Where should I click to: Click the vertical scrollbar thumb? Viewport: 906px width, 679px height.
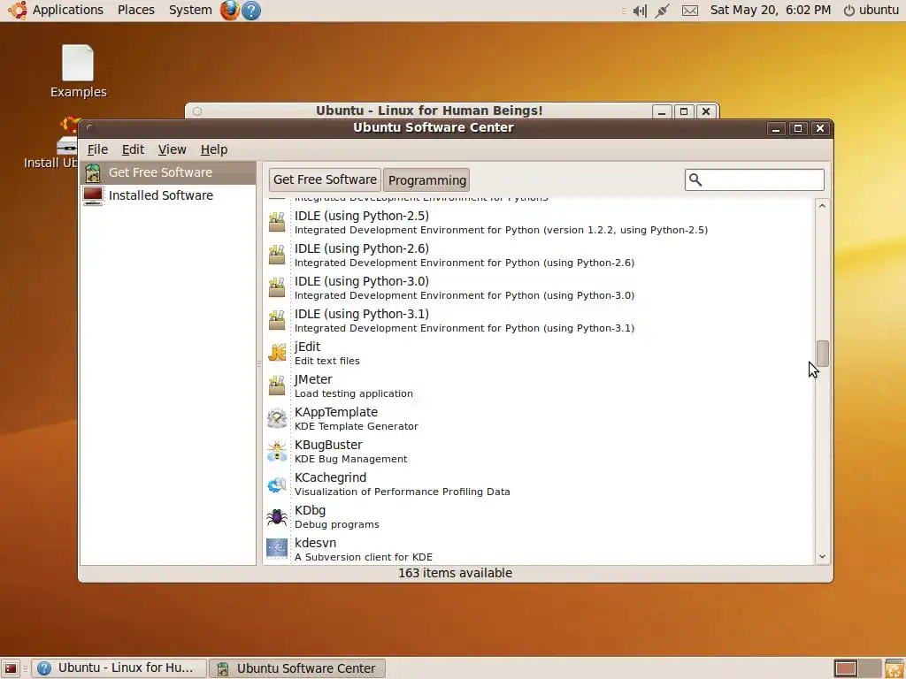click(822, 354)
